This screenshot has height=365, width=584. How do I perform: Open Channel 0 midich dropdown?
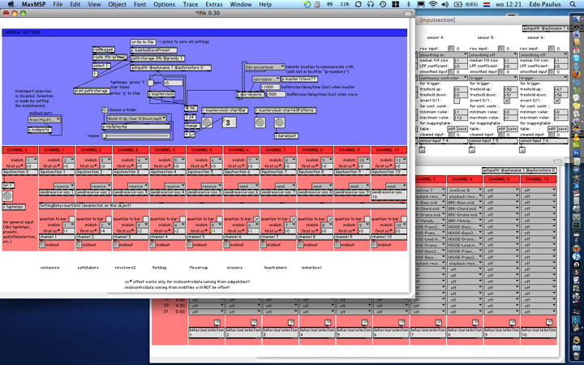point(32,160)
